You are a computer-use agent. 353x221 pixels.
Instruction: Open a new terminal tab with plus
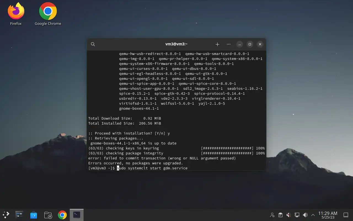click(217, 44)
